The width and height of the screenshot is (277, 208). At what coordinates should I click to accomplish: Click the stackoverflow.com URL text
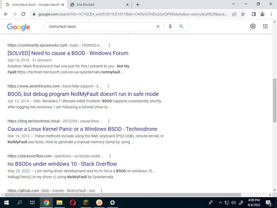29,156
